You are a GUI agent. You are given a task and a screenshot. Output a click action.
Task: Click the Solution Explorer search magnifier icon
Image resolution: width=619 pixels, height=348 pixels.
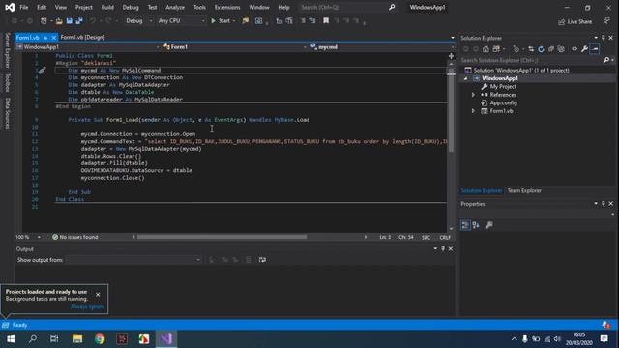606,60
